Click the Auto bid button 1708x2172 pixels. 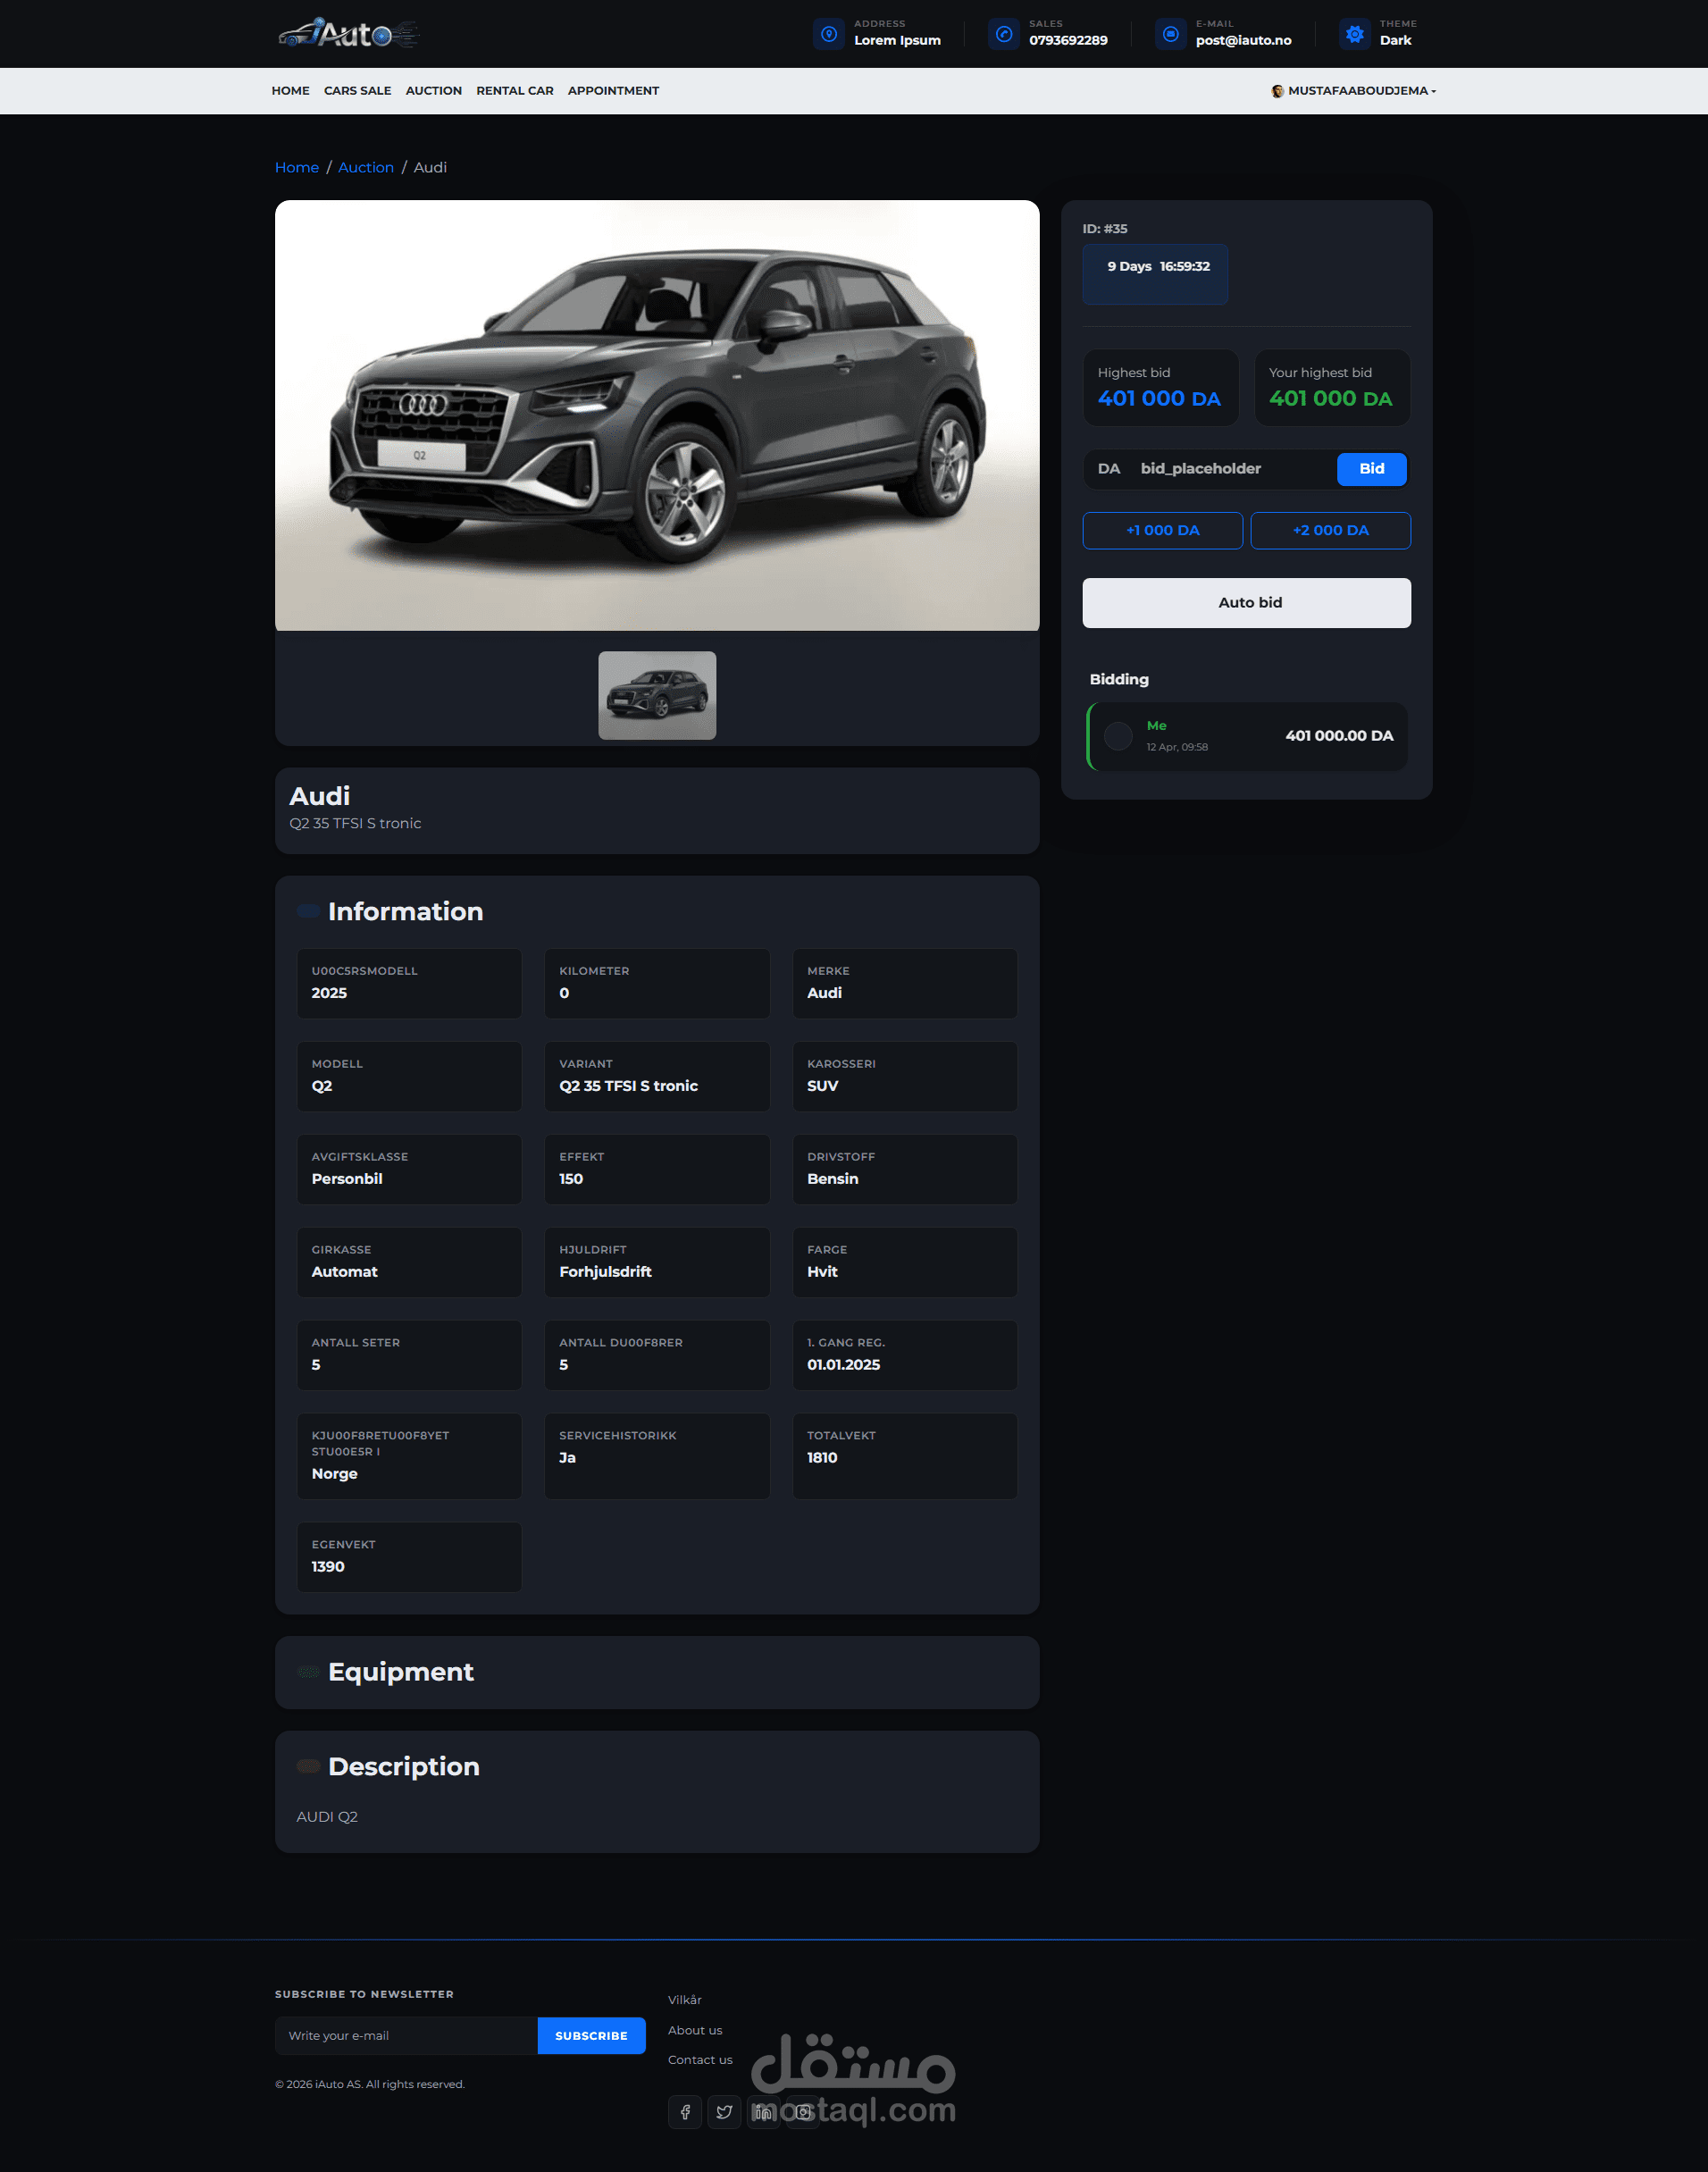[x=1246, y=603]
